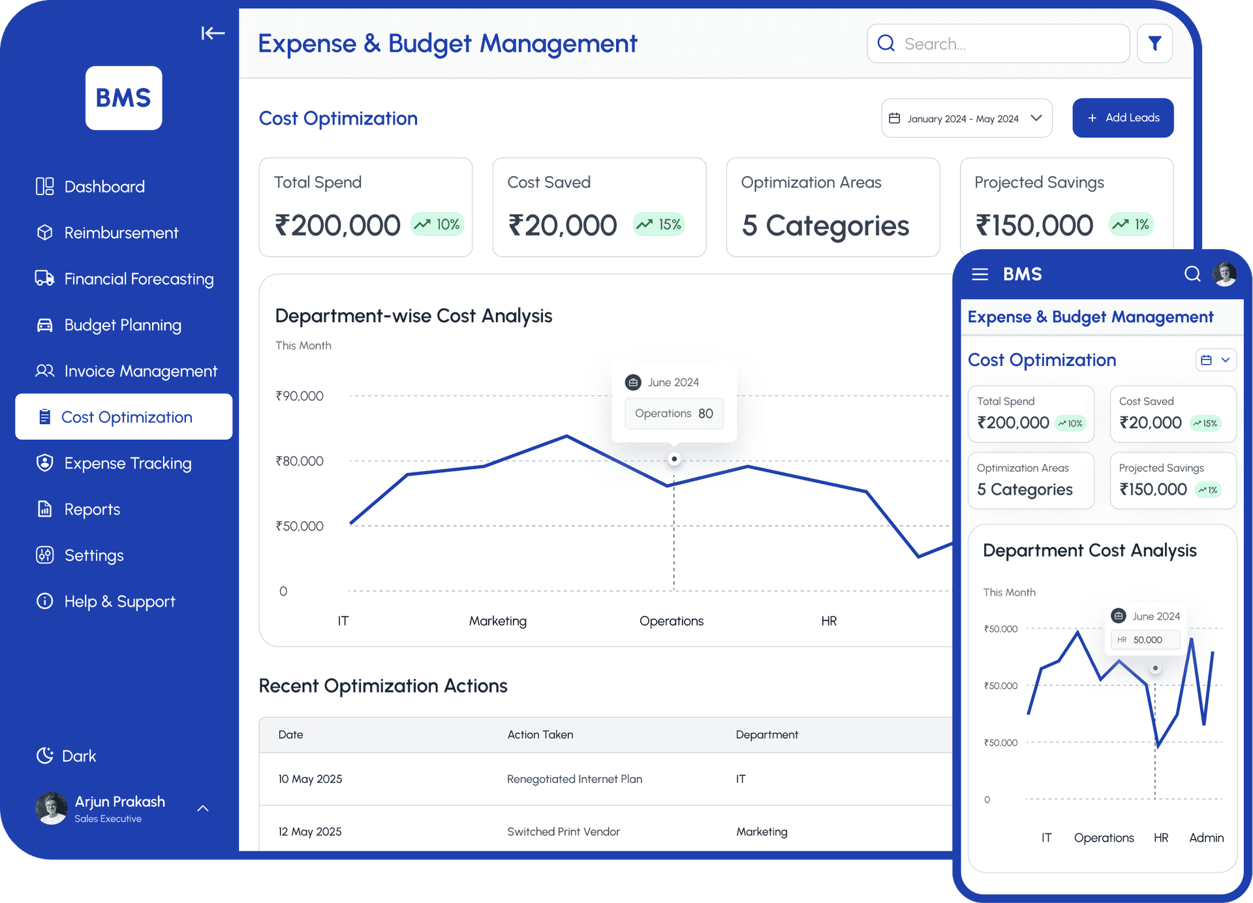Open the filter icon beside the search bar
The image size is (1253, 903).
1155,43
